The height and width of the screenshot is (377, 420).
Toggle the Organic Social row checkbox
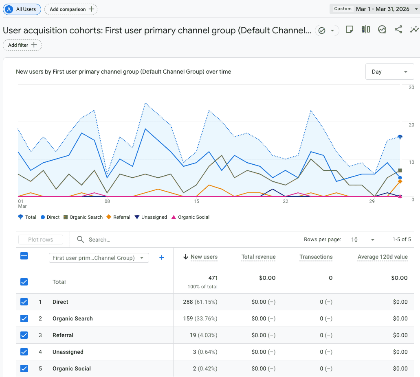tap(24, 368)
